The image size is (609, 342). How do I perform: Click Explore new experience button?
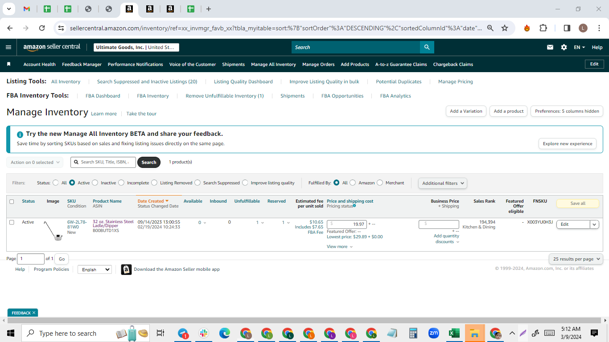pyautogui.click(x=568, y=144)
